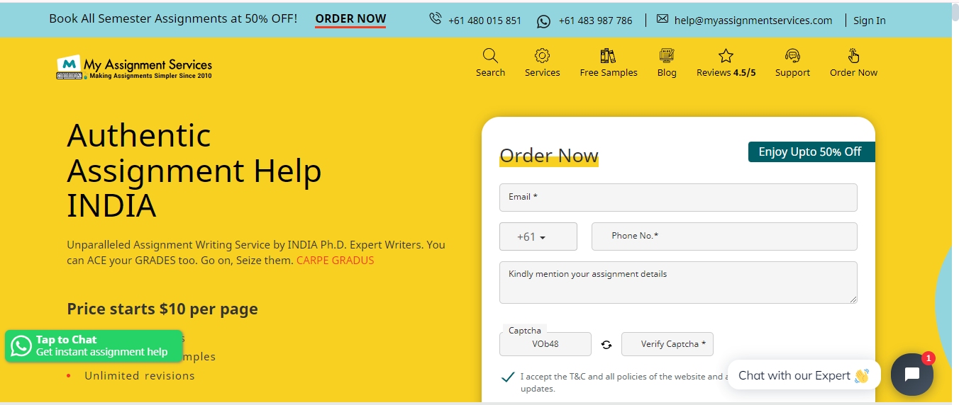Viewport: 959px width, 405px height.
Task: Click the Order Now hand icon
Action: coord(853,56)
